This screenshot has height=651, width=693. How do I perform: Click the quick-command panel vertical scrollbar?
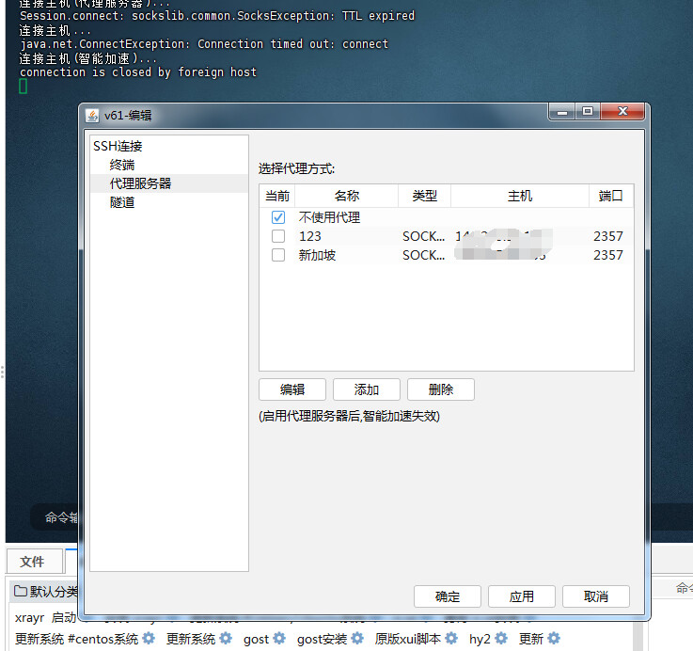point(638,637)
